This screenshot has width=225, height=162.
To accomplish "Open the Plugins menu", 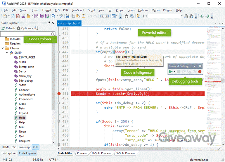I will click(x=168, y=10).
